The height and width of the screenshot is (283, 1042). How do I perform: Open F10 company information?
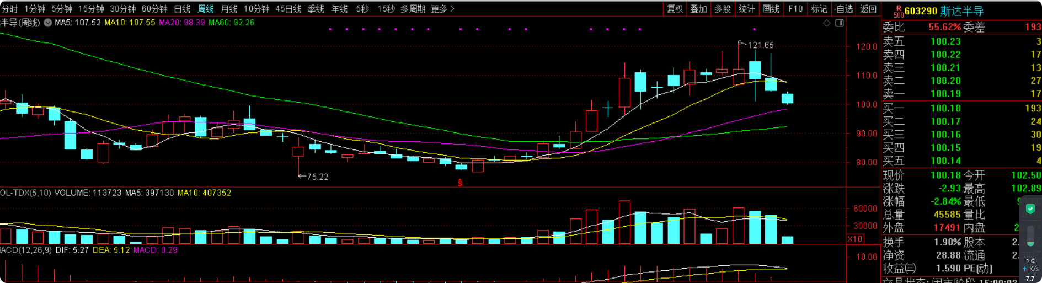[x=795, y=9]
